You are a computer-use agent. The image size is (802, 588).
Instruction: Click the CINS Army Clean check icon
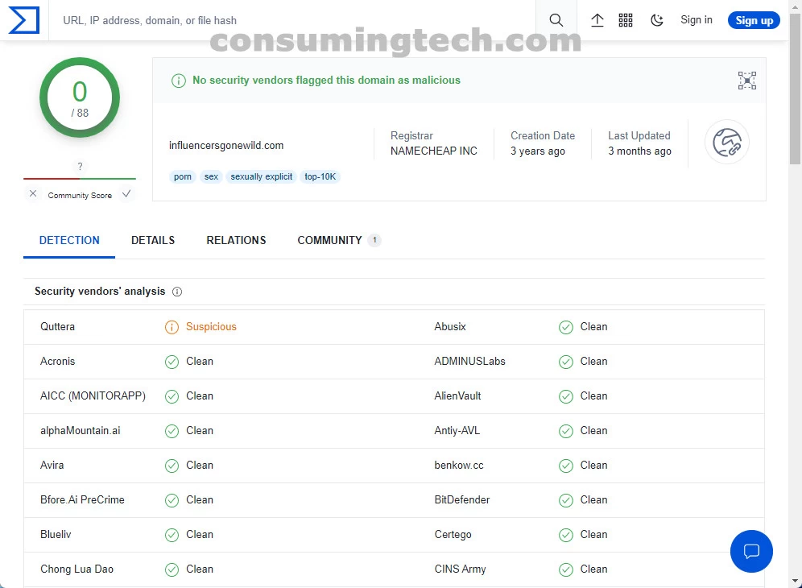pyautogui.click(x=566, y=569)
